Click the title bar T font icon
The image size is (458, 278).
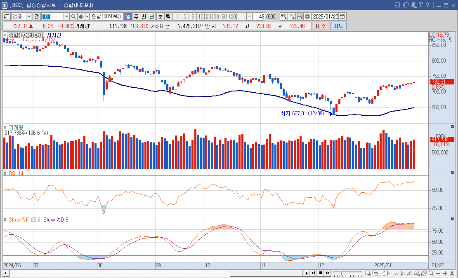421,5
